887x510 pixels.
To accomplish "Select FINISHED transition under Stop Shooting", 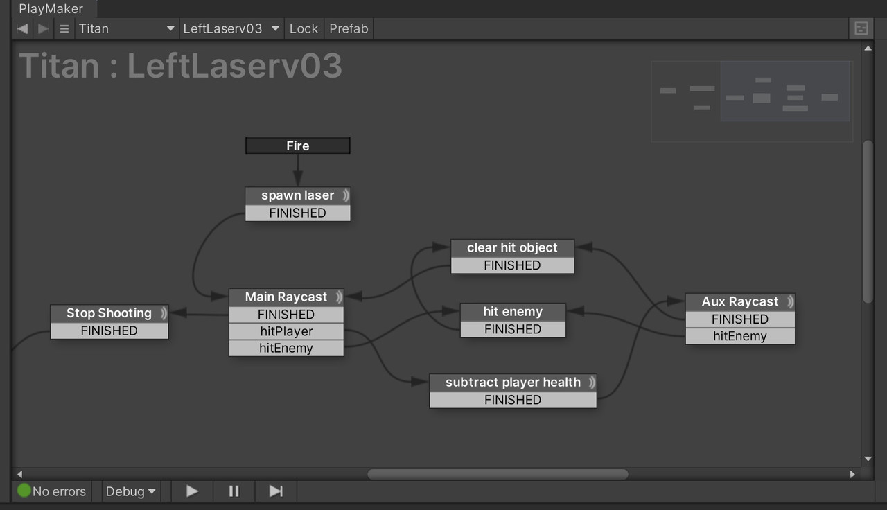I will tap(109, 331).
